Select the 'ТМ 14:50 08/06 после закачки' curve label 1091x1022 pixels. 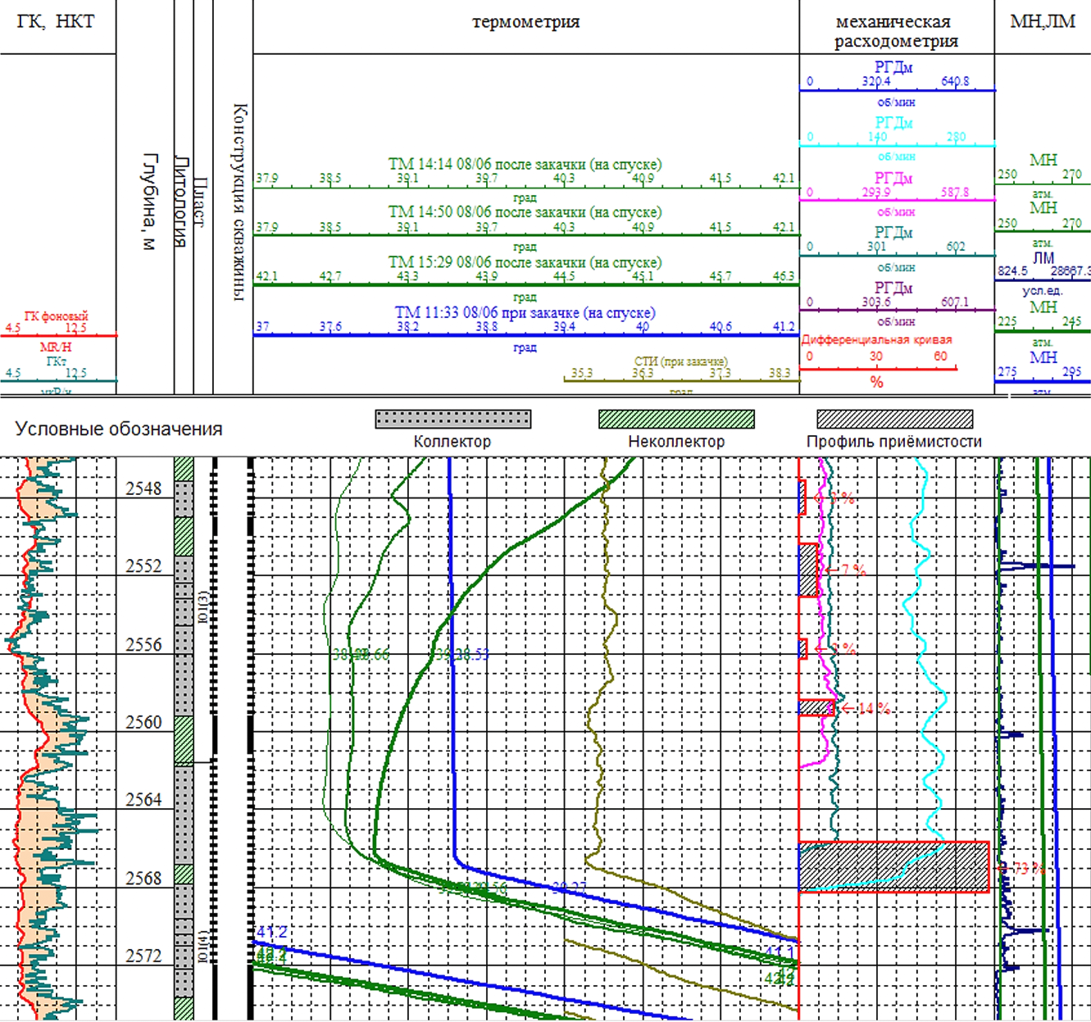click(x=525, y=212)
